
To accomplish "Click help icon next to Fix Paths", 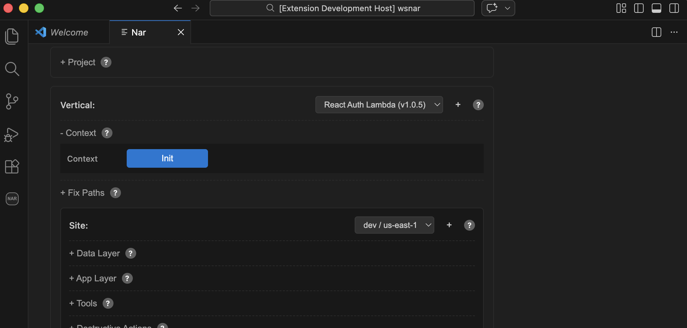I will click(x=115, y=193).
